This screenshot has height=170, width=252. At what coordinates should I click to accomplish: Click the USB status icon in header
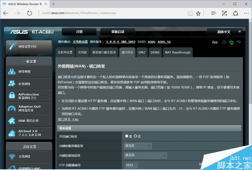[239, 42]
